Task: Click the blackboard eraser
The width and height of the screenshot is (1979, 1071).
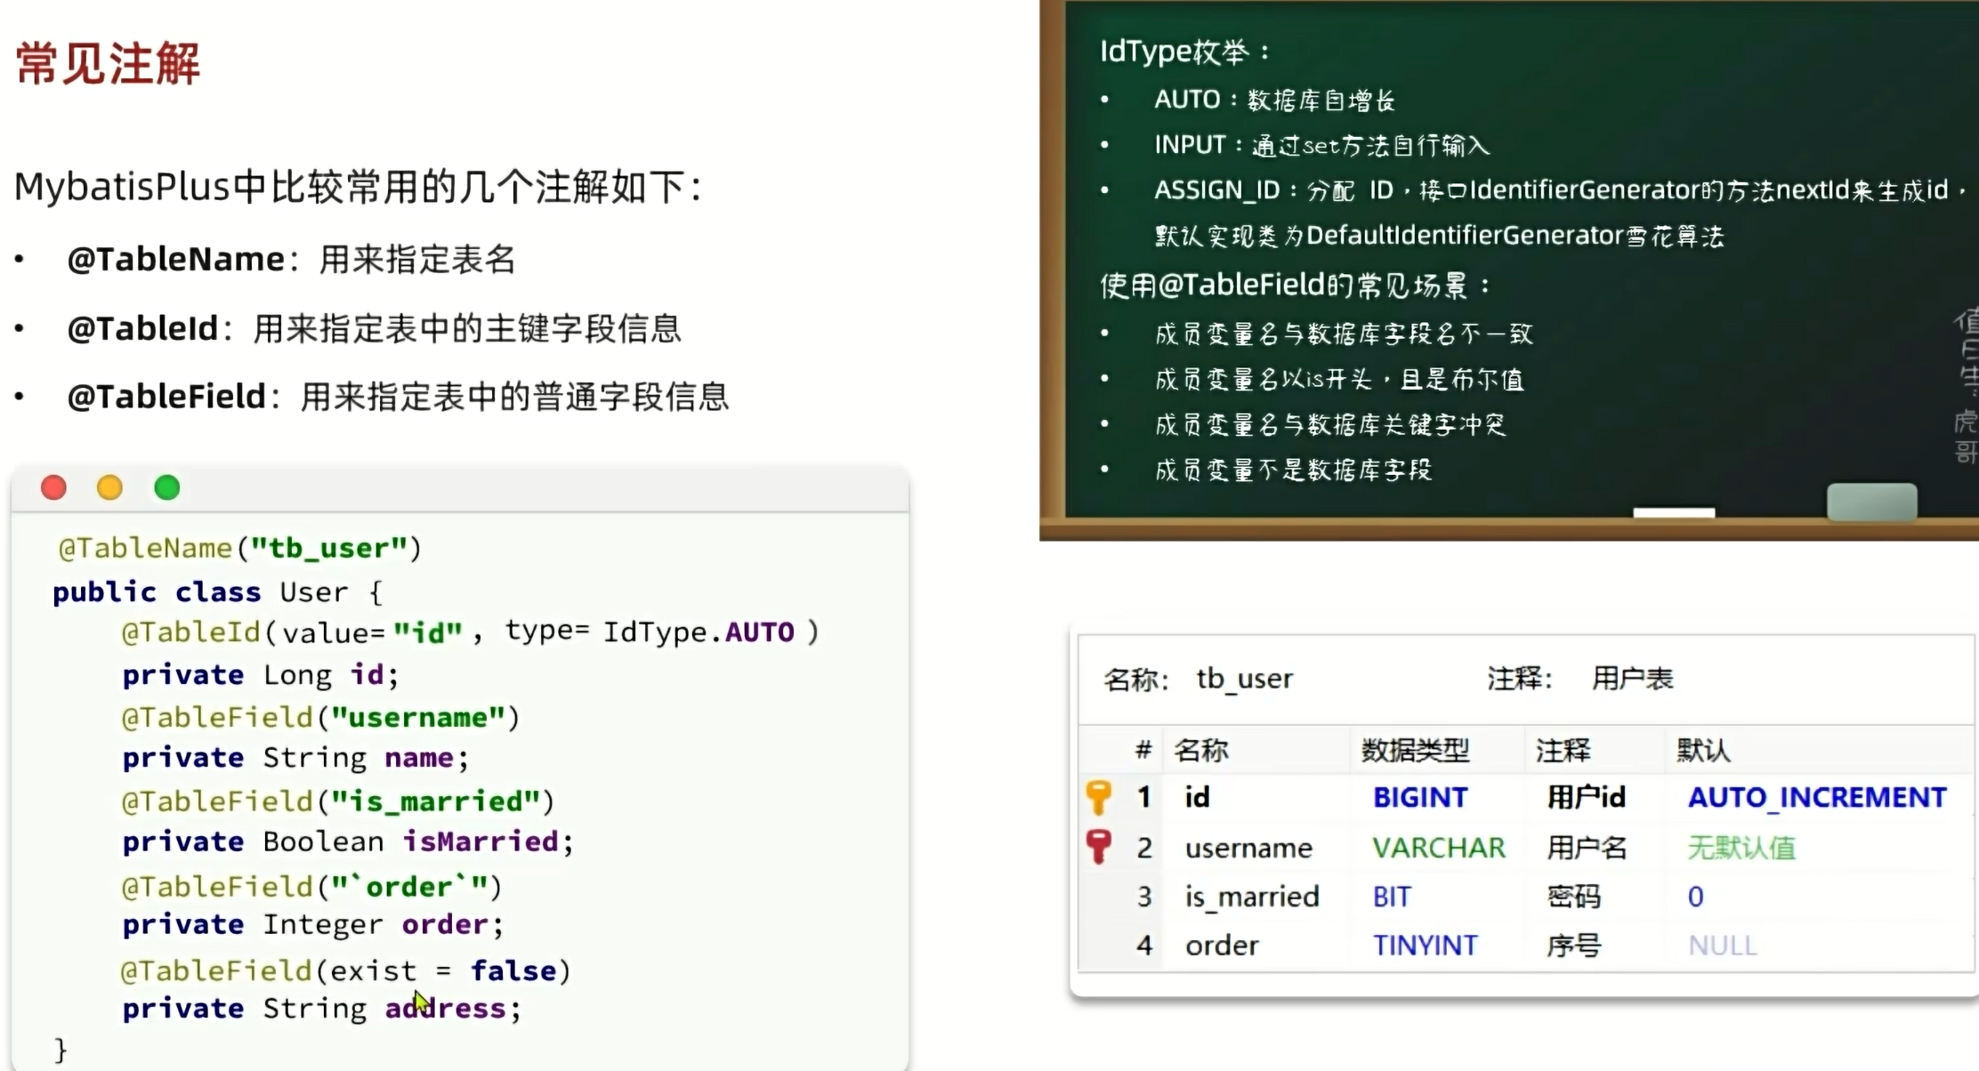Action: point(1871,502)
